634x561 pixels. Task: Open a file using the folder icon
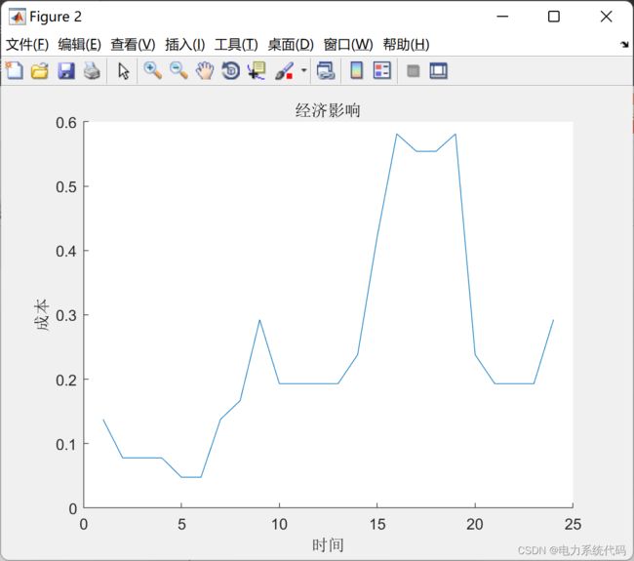[x=40, y=71]
